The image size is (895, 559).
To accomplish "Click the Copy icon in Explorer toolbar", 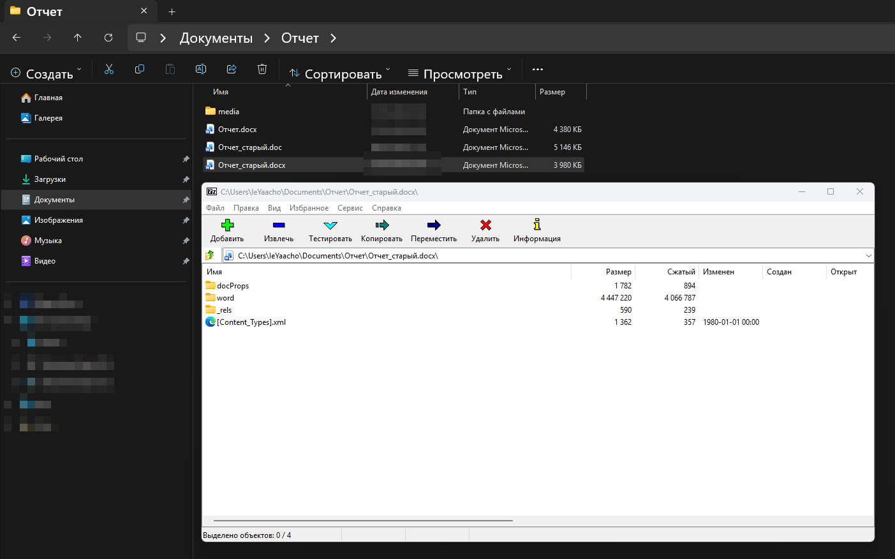I will pyautogui.click(x=140, y=69).
